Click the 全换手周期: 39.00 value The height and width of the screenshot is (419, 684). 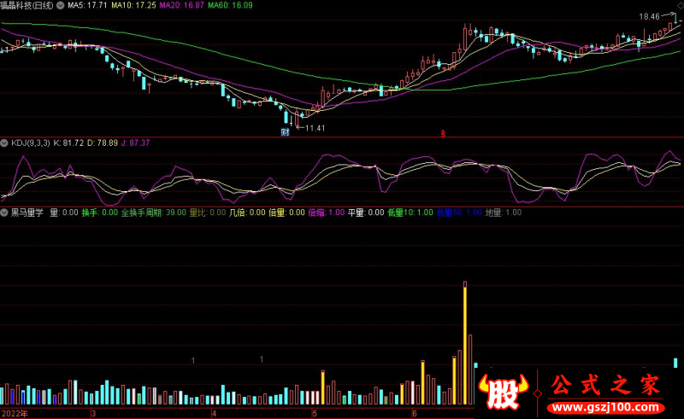pos(154,212)
